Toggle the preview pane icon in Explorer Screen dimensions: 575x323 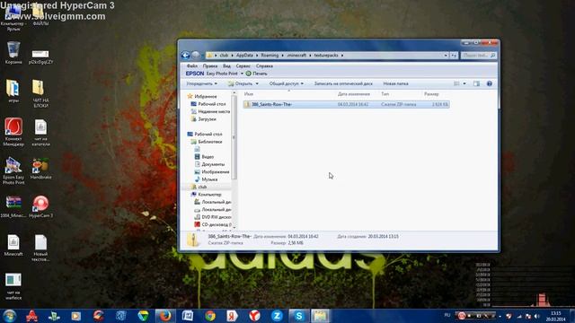476,83
